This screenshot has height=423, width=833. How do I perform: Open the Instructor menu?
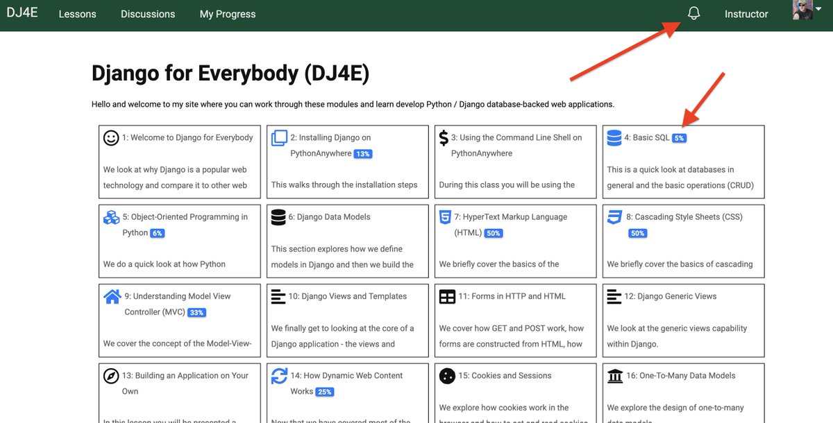(746, 14)
